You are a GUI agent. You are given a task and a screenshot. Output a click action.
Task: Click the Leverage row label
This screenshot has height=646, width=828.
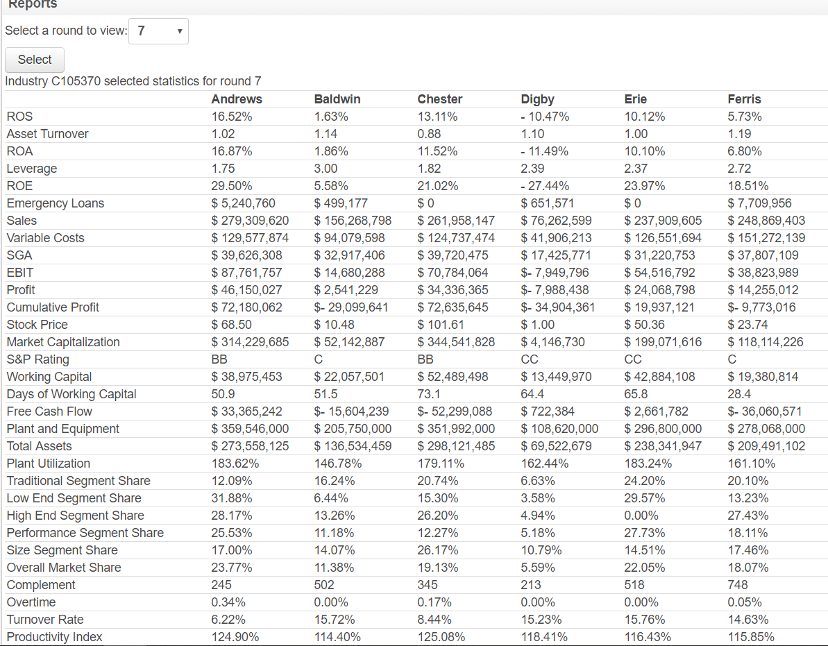(32, 169)
